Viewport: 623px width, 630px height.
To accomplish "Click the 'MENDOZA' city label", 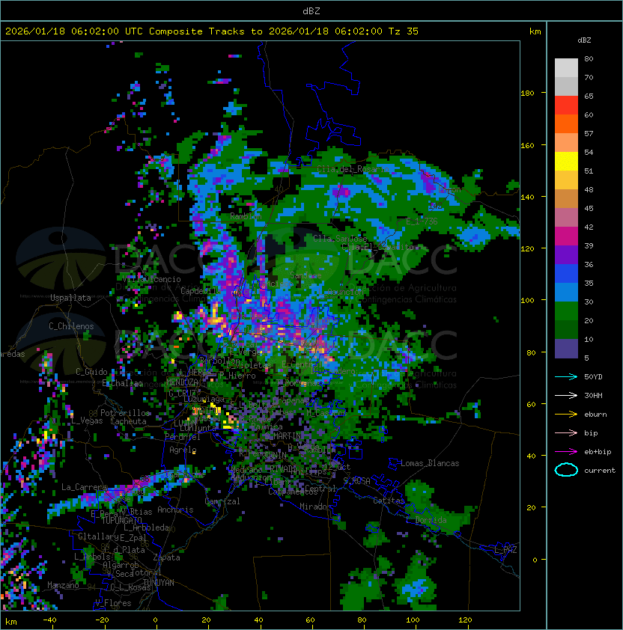I will coord(182,382).
